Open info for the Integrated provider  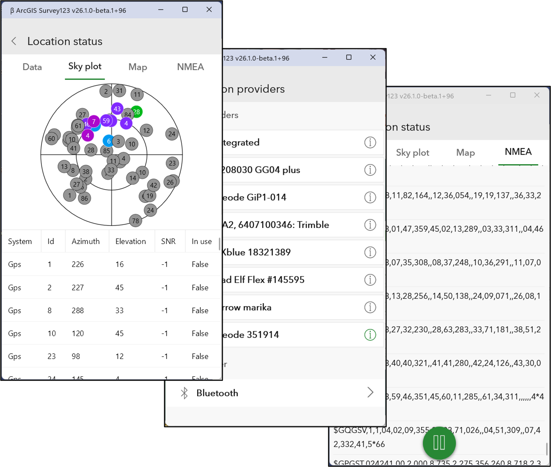tap(370, 142)
